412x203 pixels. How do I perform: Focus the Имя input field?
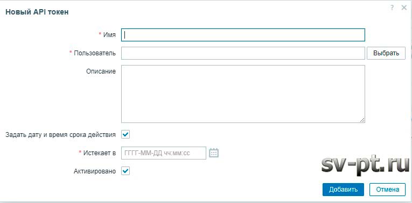(x=243, y=35)
